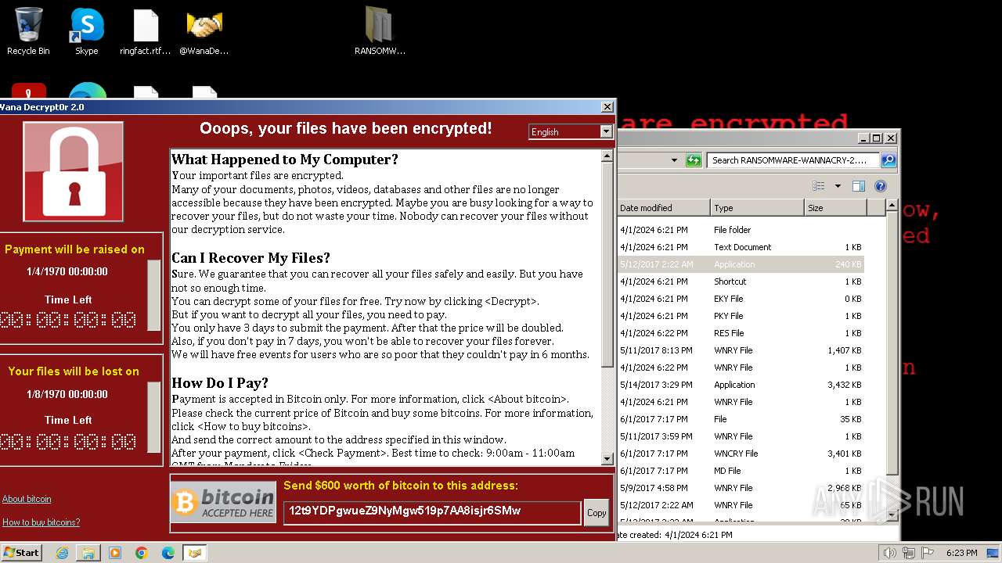Launch Microsoft Edge from taskbar
The image size is (1002, 563).
pyautogui.click(x=168, y=553)
